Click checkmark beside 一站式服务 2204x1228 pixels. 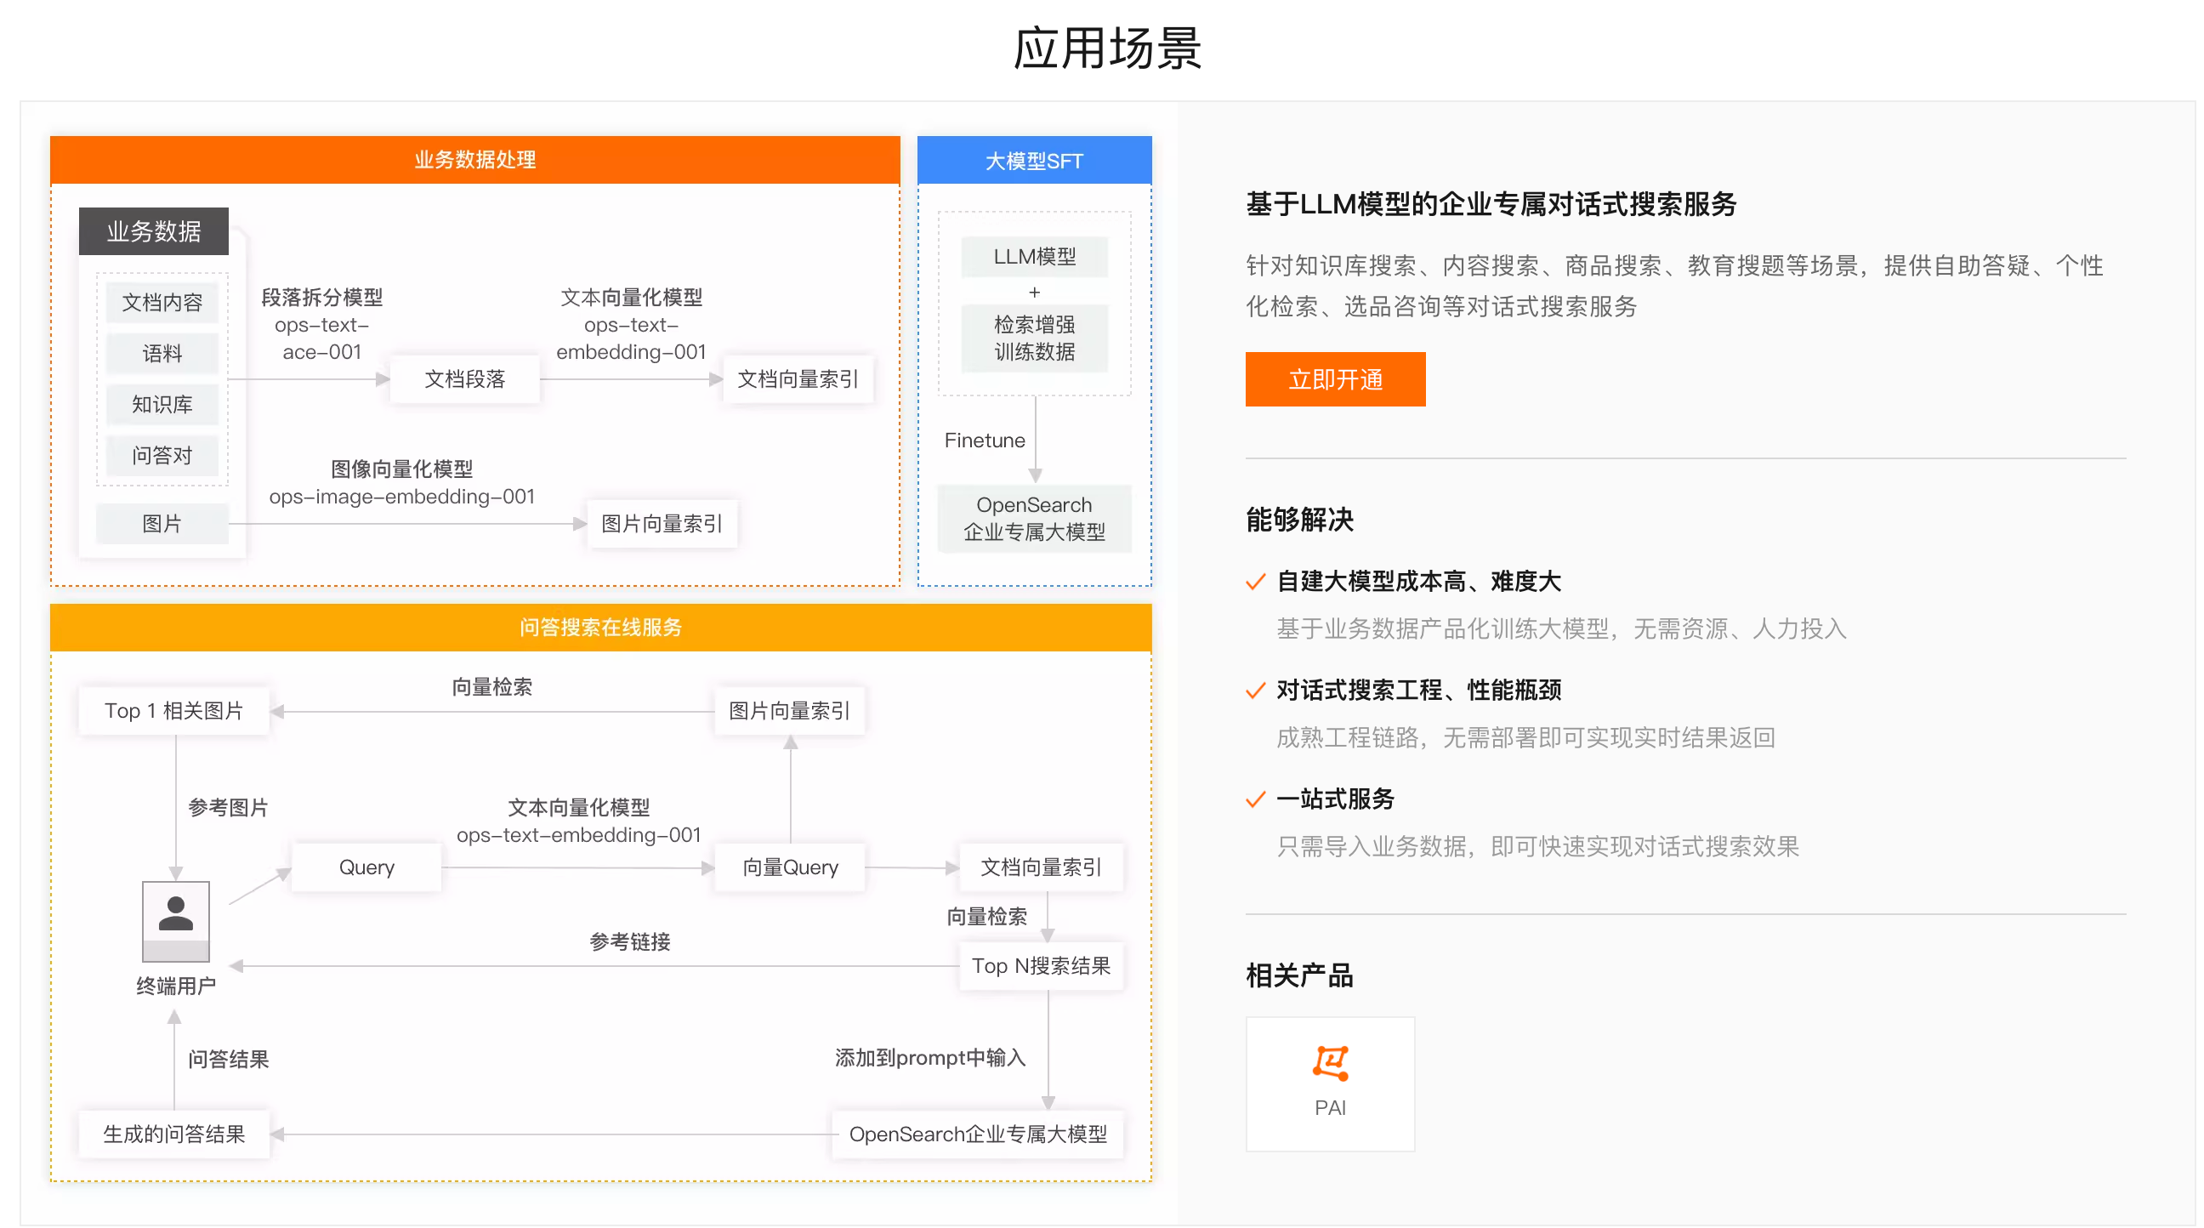pyautogui.click(x=1254, y=800)
